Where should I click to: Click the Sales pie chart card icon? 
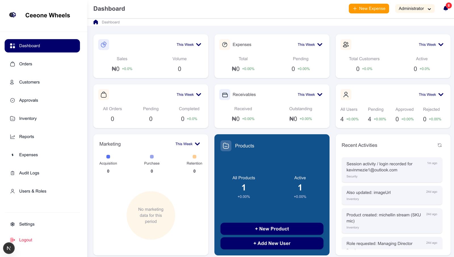tap(104, 44)
